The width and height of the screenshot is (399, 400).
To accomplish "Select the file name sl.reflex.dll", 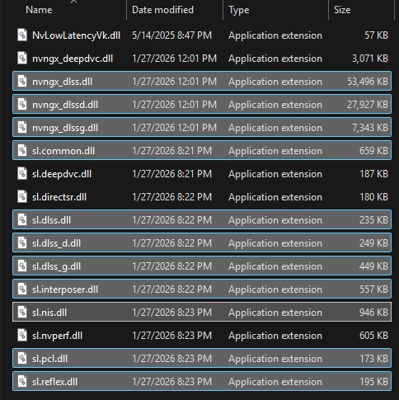I will [x=54, y=382].
